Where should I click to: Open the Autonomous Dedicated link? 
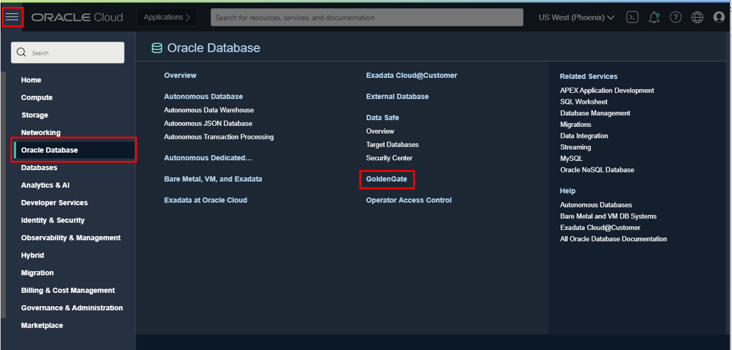[208, 158]
